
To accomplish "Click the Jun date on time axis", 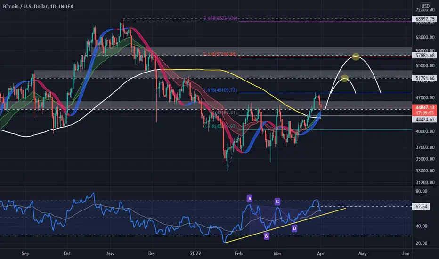I will 406,254.
